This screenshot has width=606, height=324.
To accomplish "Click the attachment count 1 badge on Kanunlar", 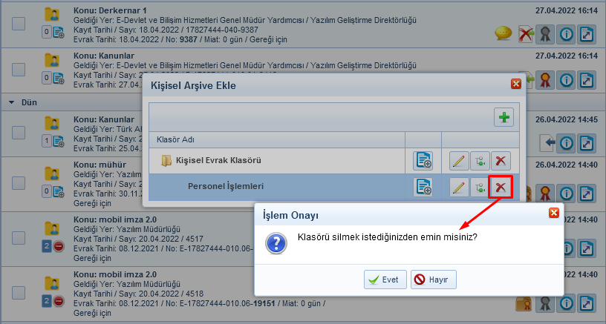I will (46, 141).
